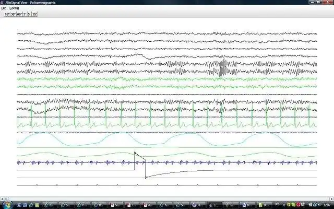Open the Windows Start menu
The image size is (334, 209).
(7, 205)
